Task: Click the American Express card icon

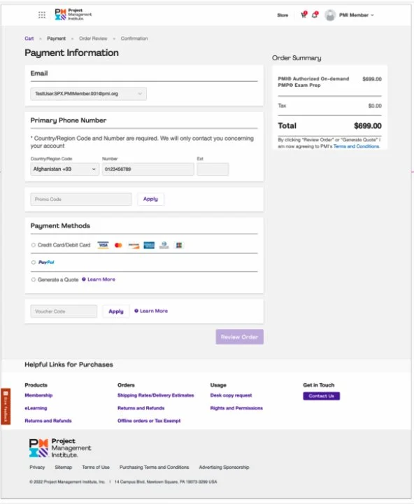Action: (149, 245)
